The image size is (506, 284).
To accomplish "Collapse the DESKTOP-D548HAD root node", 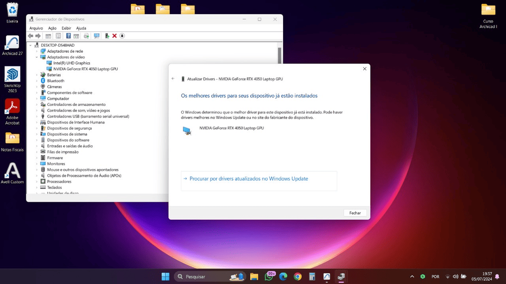I will click(x=31, y=45).
